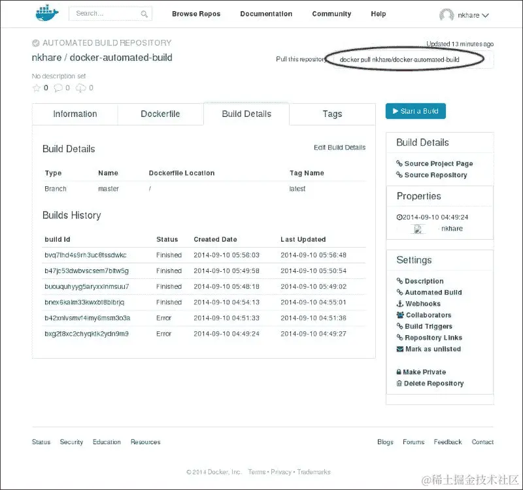Click the Terms footer link
Screen dimensions: 523x490
(257, 472)
